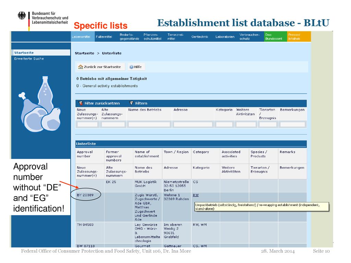Click the Niemetzstraße 32-50 Berlin address
The height and width of the screenshot is (263, 351).
[x=176, y=186]
